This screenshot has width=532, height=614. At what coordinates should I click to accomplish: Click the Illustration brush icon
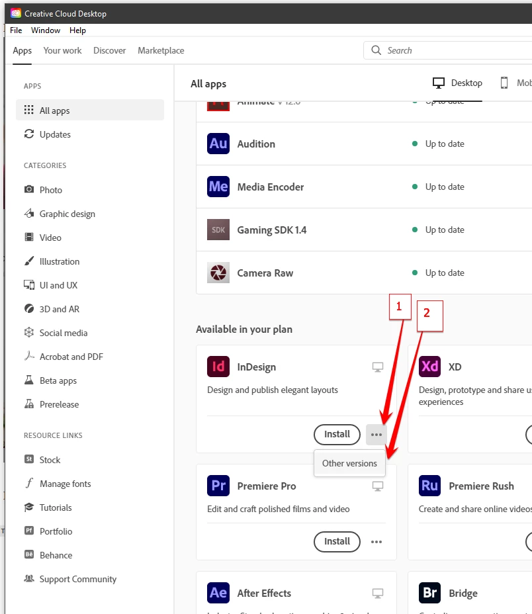[x=29, y=261]
